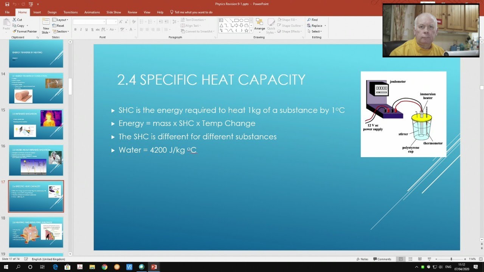This screenshot has width=484, height=272.
Task: Click the Reset slide command
Action: pos(58,26)
